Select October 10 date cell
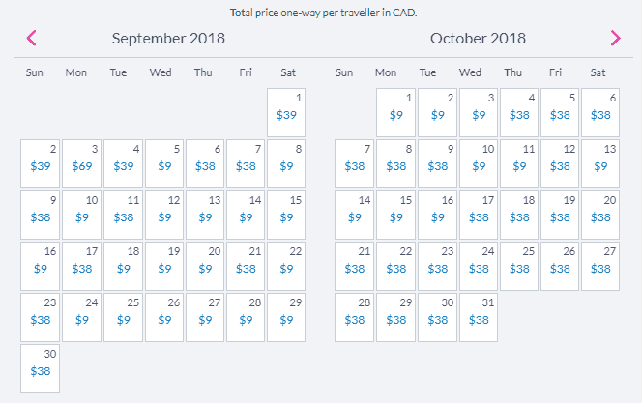Screen dimensions: 642x403 click(x=479, y=163)
